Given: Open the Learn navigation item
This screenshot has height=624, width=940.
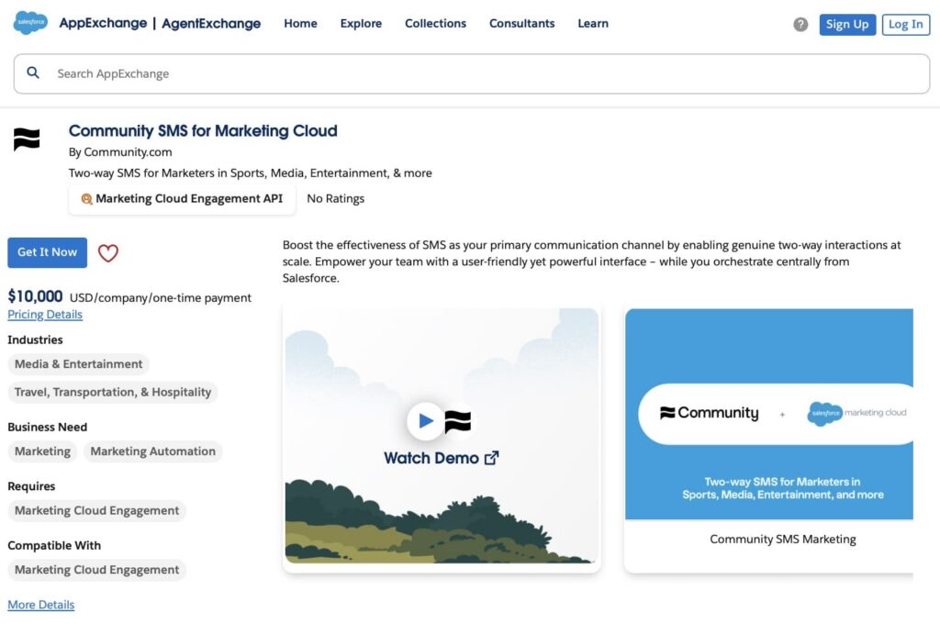Looking at the screenshot, I should (593, 23).
